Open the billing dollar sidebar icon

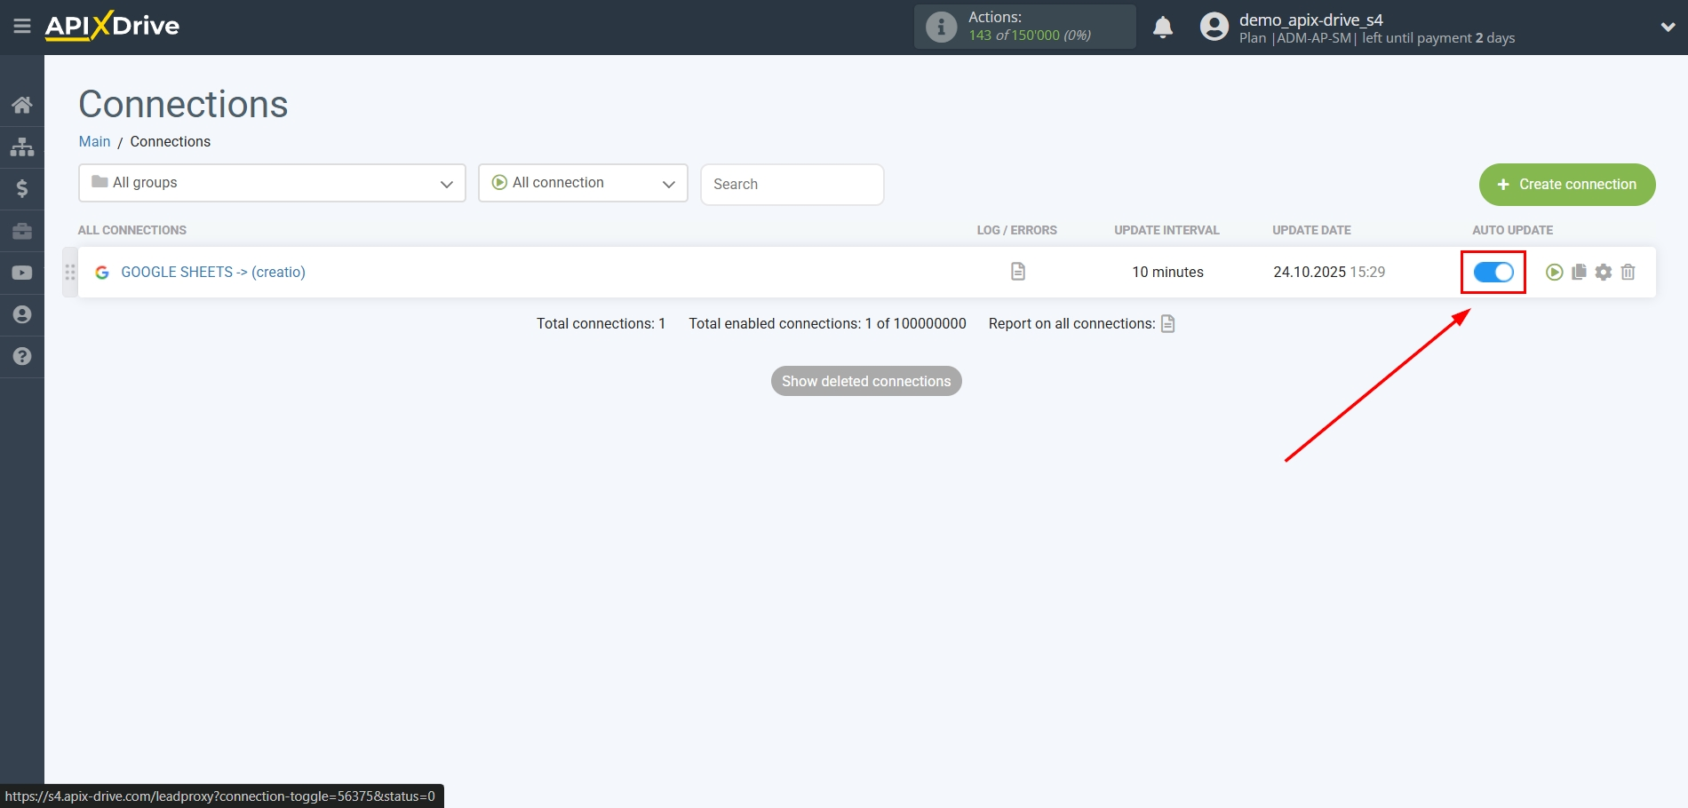pyautogui.click(x=22, y=188)
